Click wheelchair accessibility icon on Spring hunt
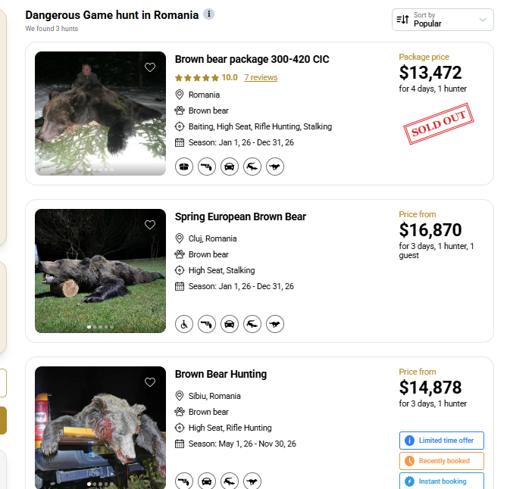 tap(183, 323)
